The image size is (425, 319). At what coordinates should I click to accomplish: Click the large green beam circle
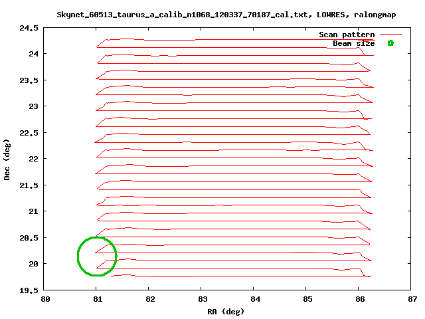click(97, 256)
